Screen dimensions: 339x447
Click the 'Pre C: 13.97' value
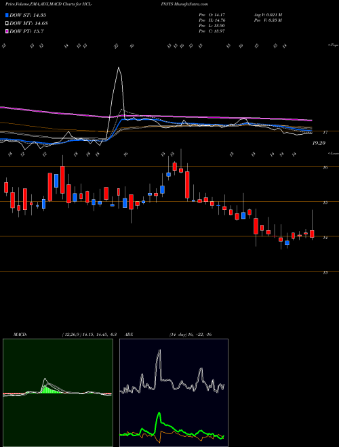[x=212, y=31]
